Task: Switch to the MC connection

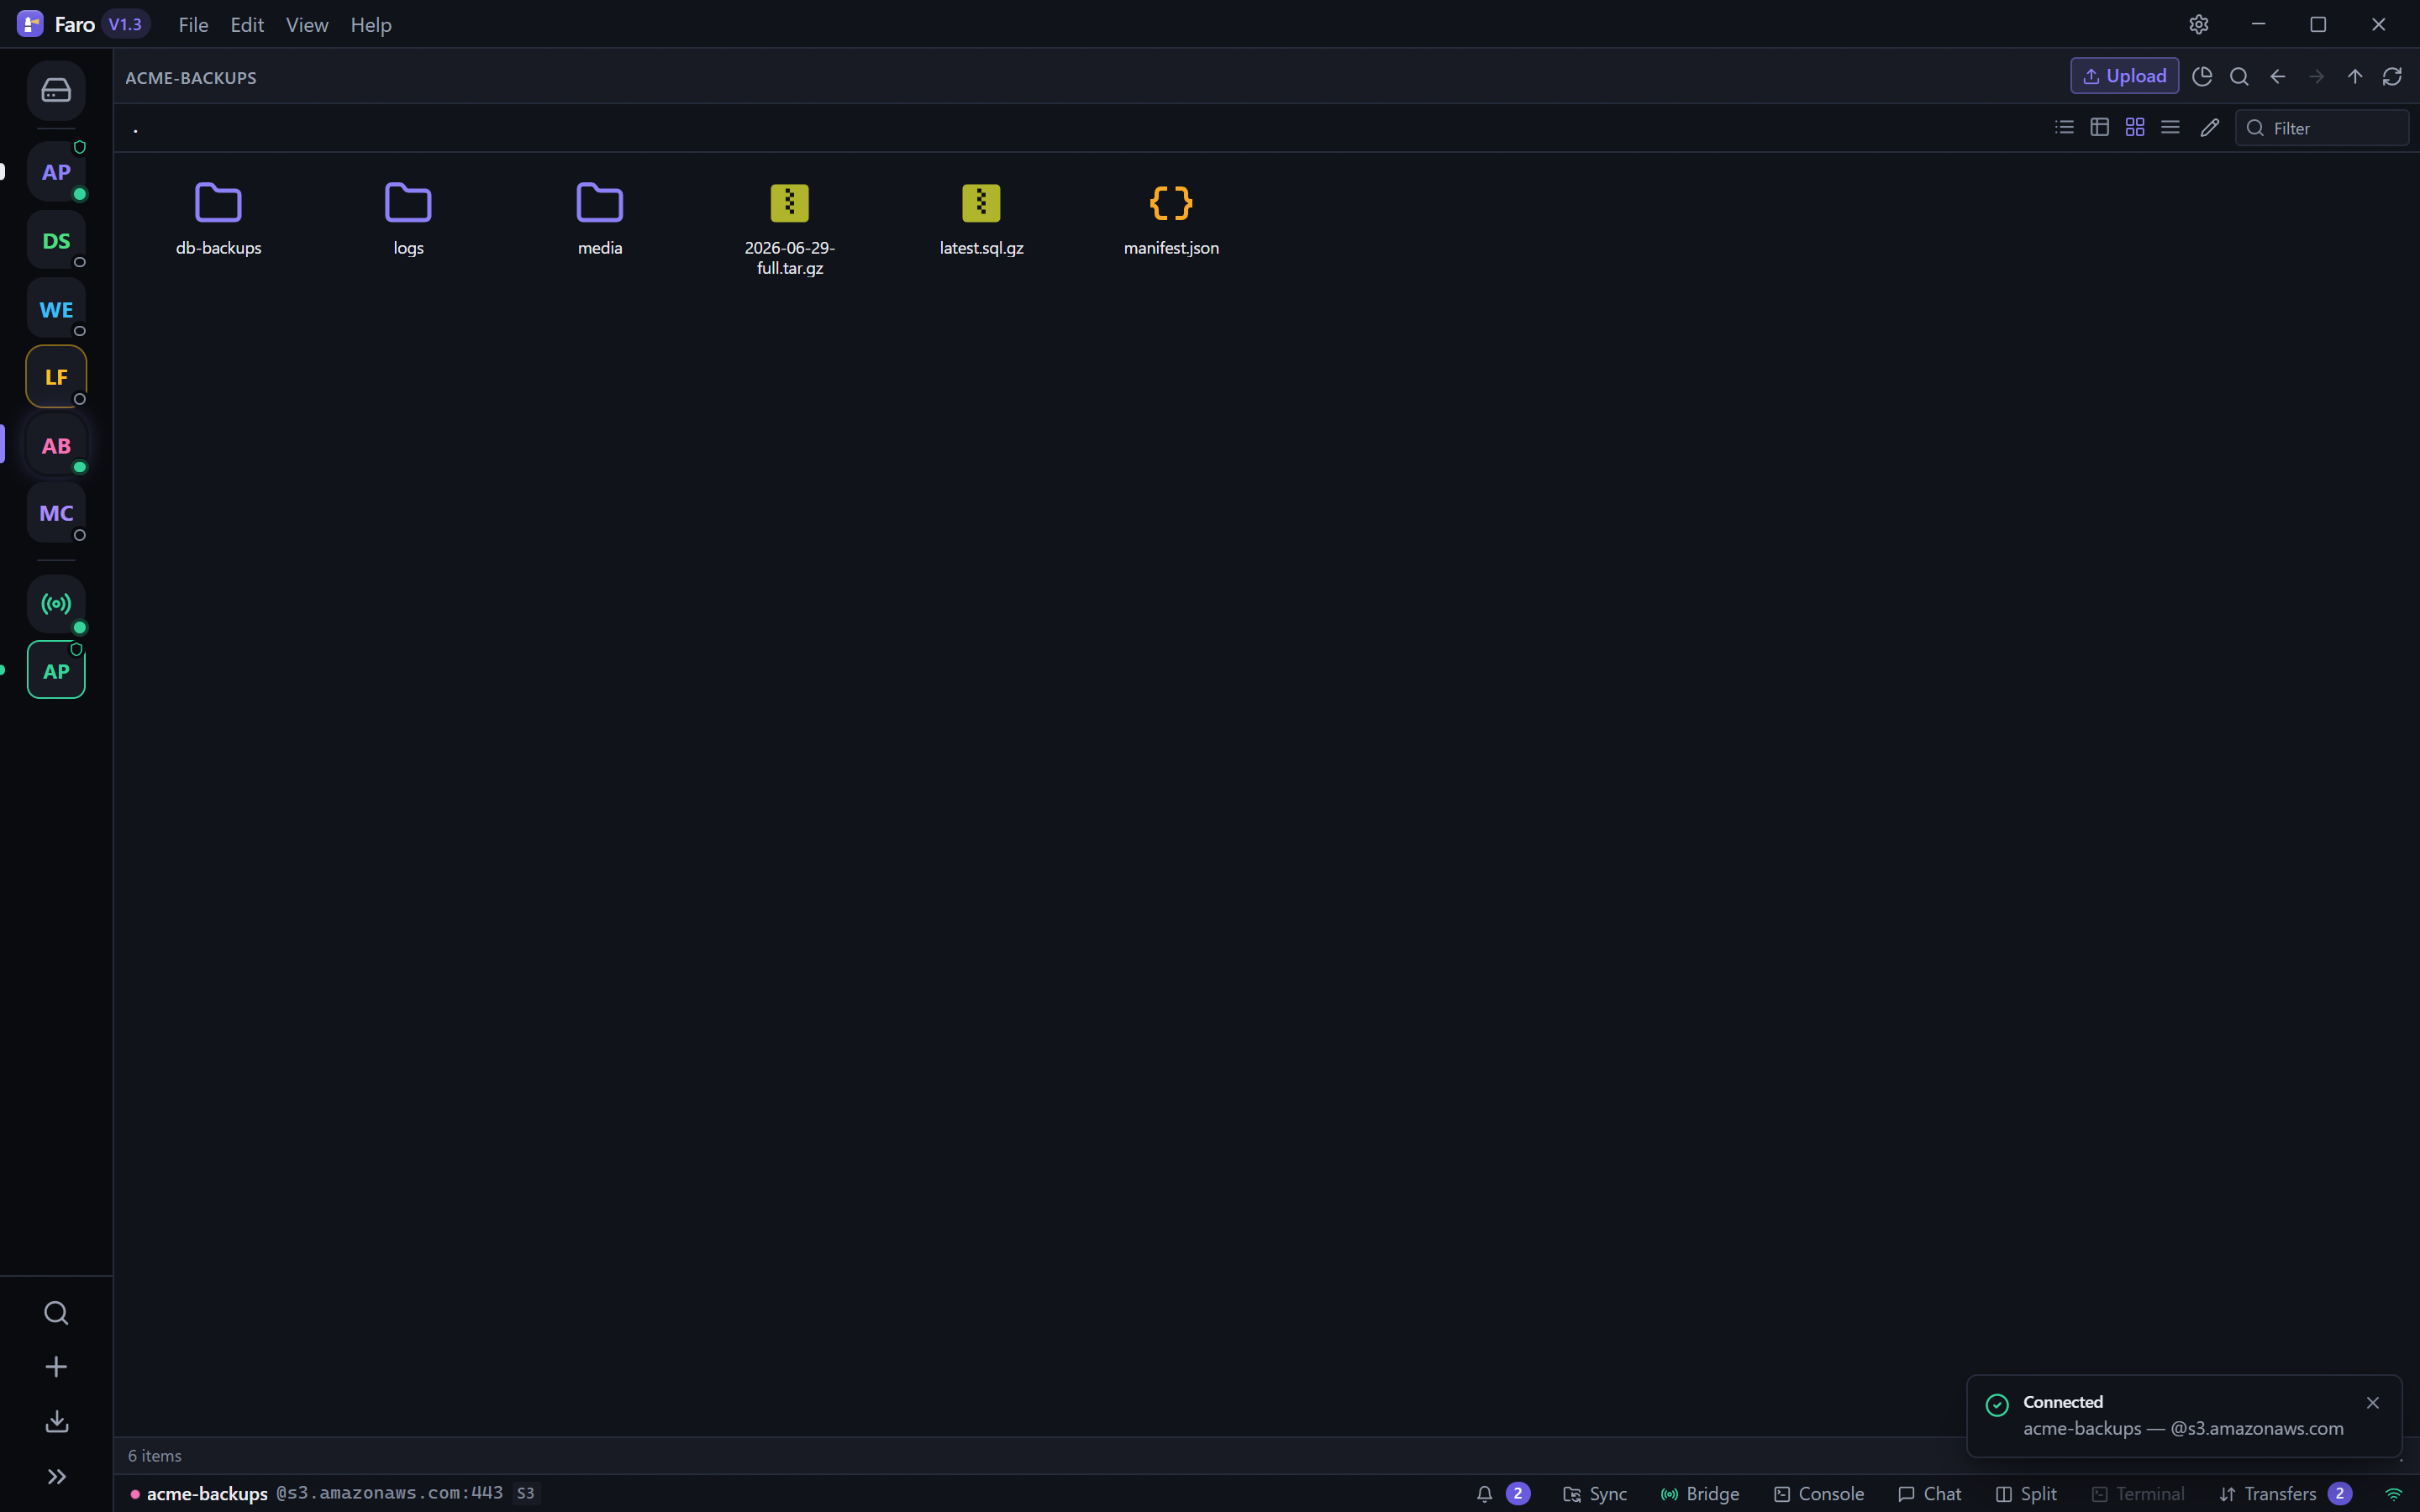Action: (56, 513)
